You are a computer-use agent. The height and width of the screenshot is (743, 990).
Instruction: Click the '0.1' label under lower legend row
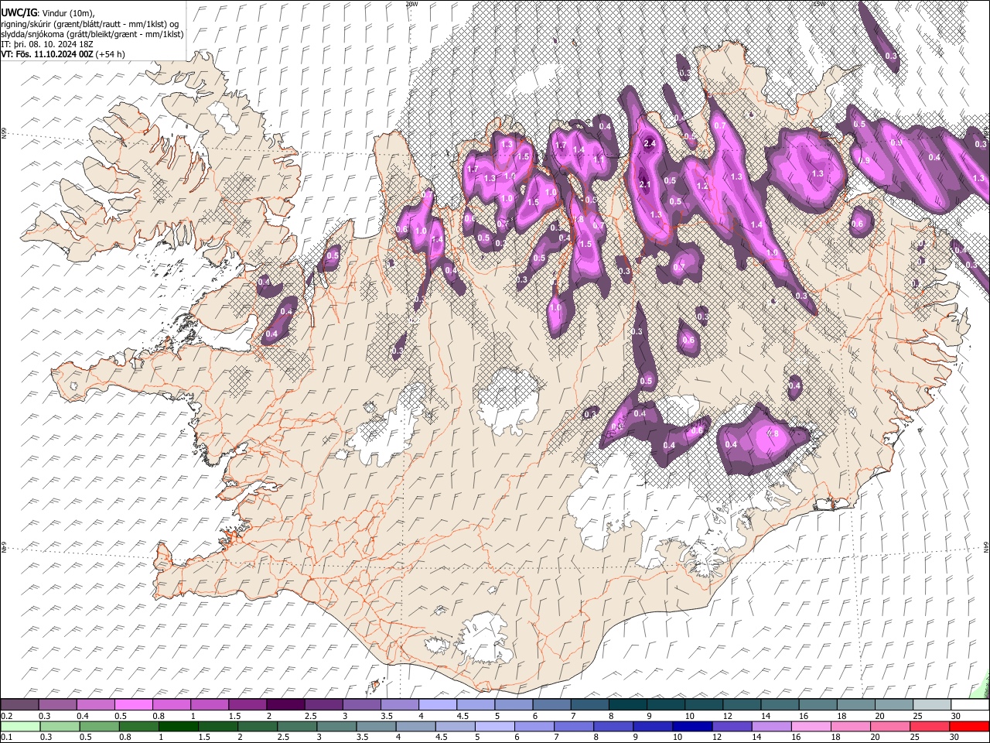click(x=6, y=737)
